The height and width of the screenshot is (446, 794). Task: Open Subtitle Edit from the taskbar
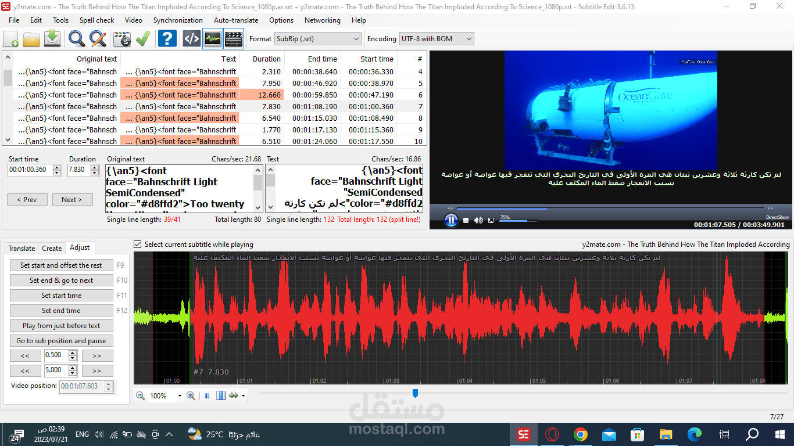point(524,434)
